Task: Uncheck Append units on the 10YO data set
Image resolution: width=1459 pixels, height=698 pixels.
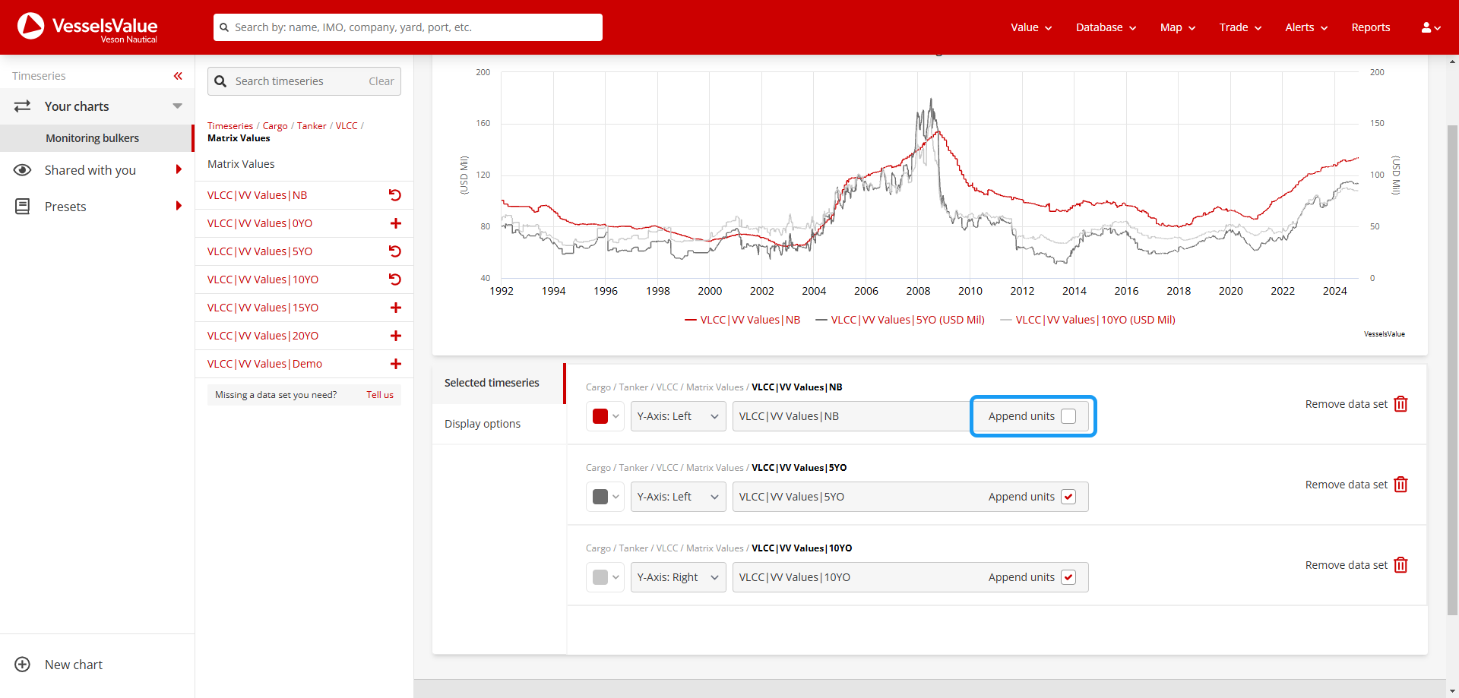Action: coord(1069,577)
